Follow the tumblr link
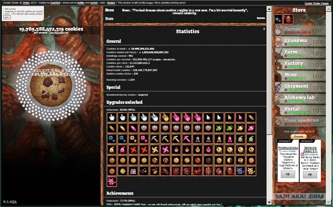Image resolution: width=333 pixels, height=207 pixels. (x=94, y=3)
